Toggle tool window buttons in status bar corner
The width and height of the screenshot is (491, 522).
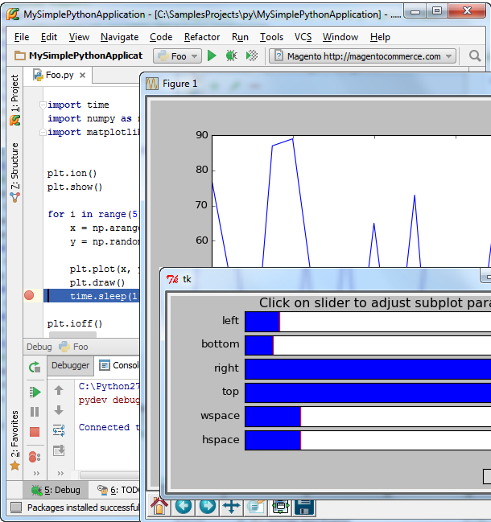coord(14,508)
